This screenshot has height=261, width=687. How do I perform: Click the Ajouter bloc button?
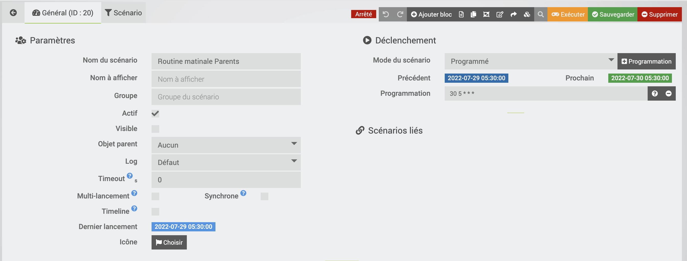pyautogui.click(x=431, y=14)
